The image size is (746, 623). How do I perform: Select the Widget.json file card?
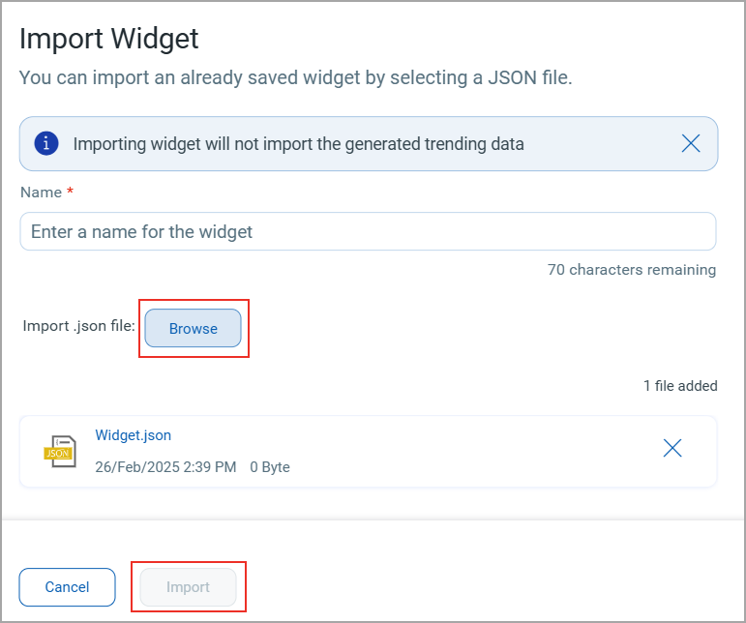click(x=368, y=452)
